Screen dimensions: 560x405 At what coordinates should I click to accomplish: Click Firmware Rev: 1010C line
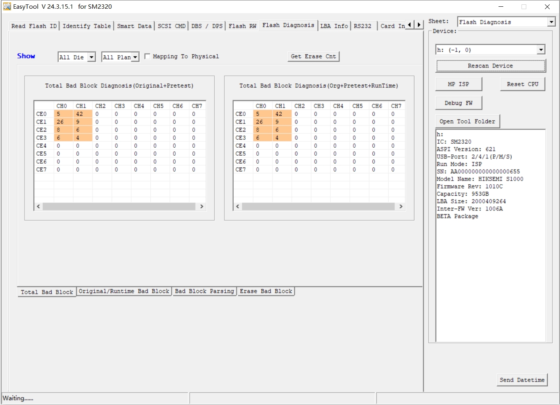[x=470, y=187]
